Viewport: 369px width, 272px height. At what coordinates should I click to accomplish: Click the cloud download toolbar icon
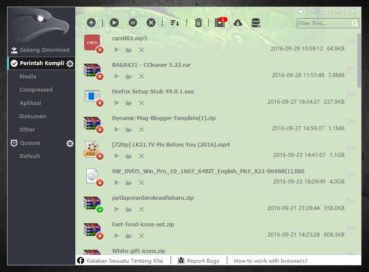tap(238, 23)
